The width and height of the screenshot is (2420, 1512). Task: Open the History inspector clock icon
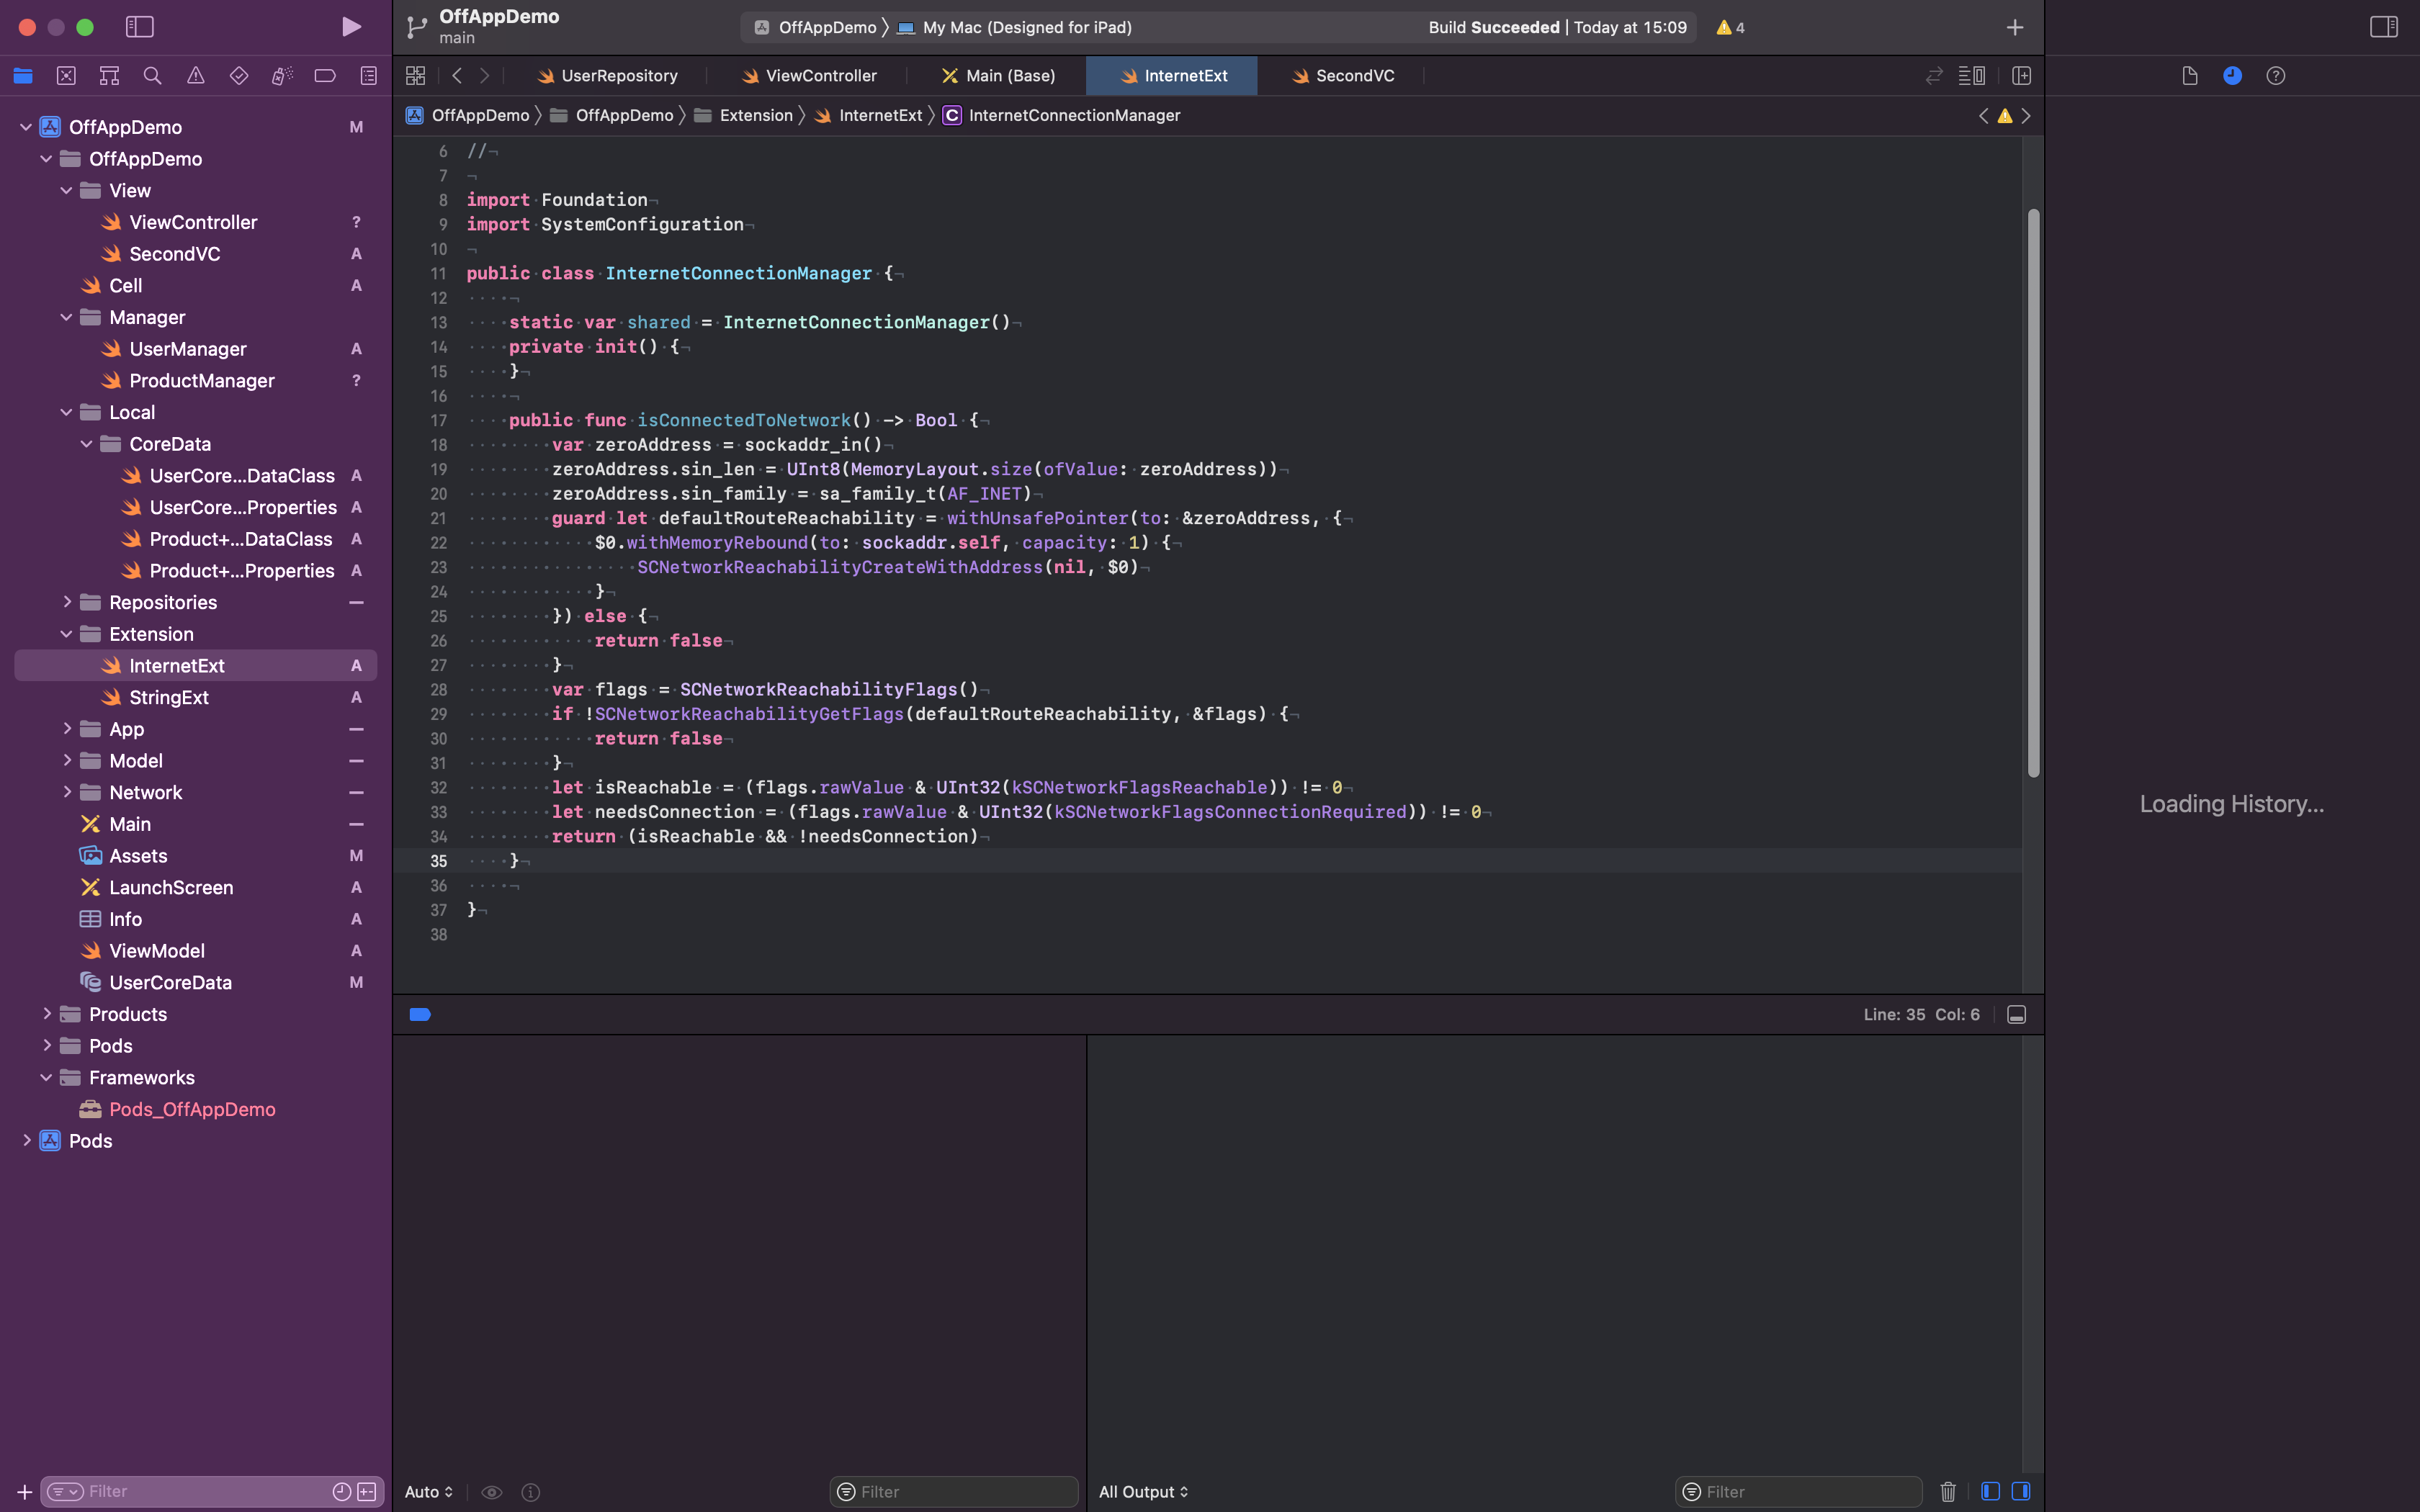tap(2232, 75)
